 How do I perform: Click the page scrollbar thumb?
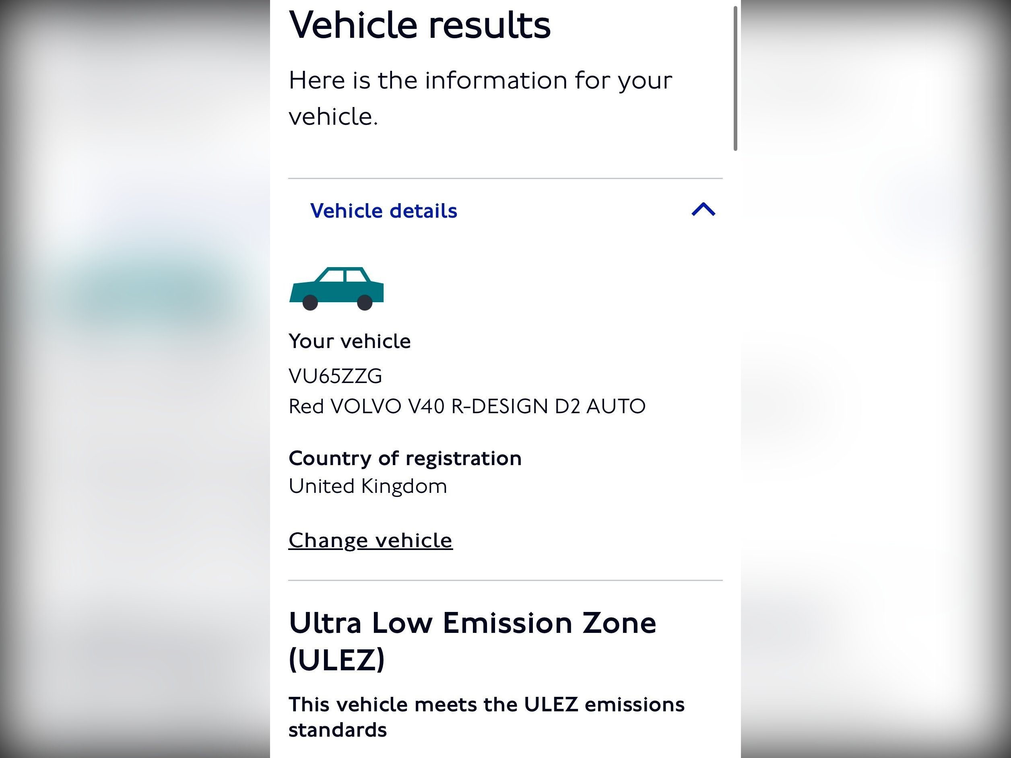tap(735, 78)
